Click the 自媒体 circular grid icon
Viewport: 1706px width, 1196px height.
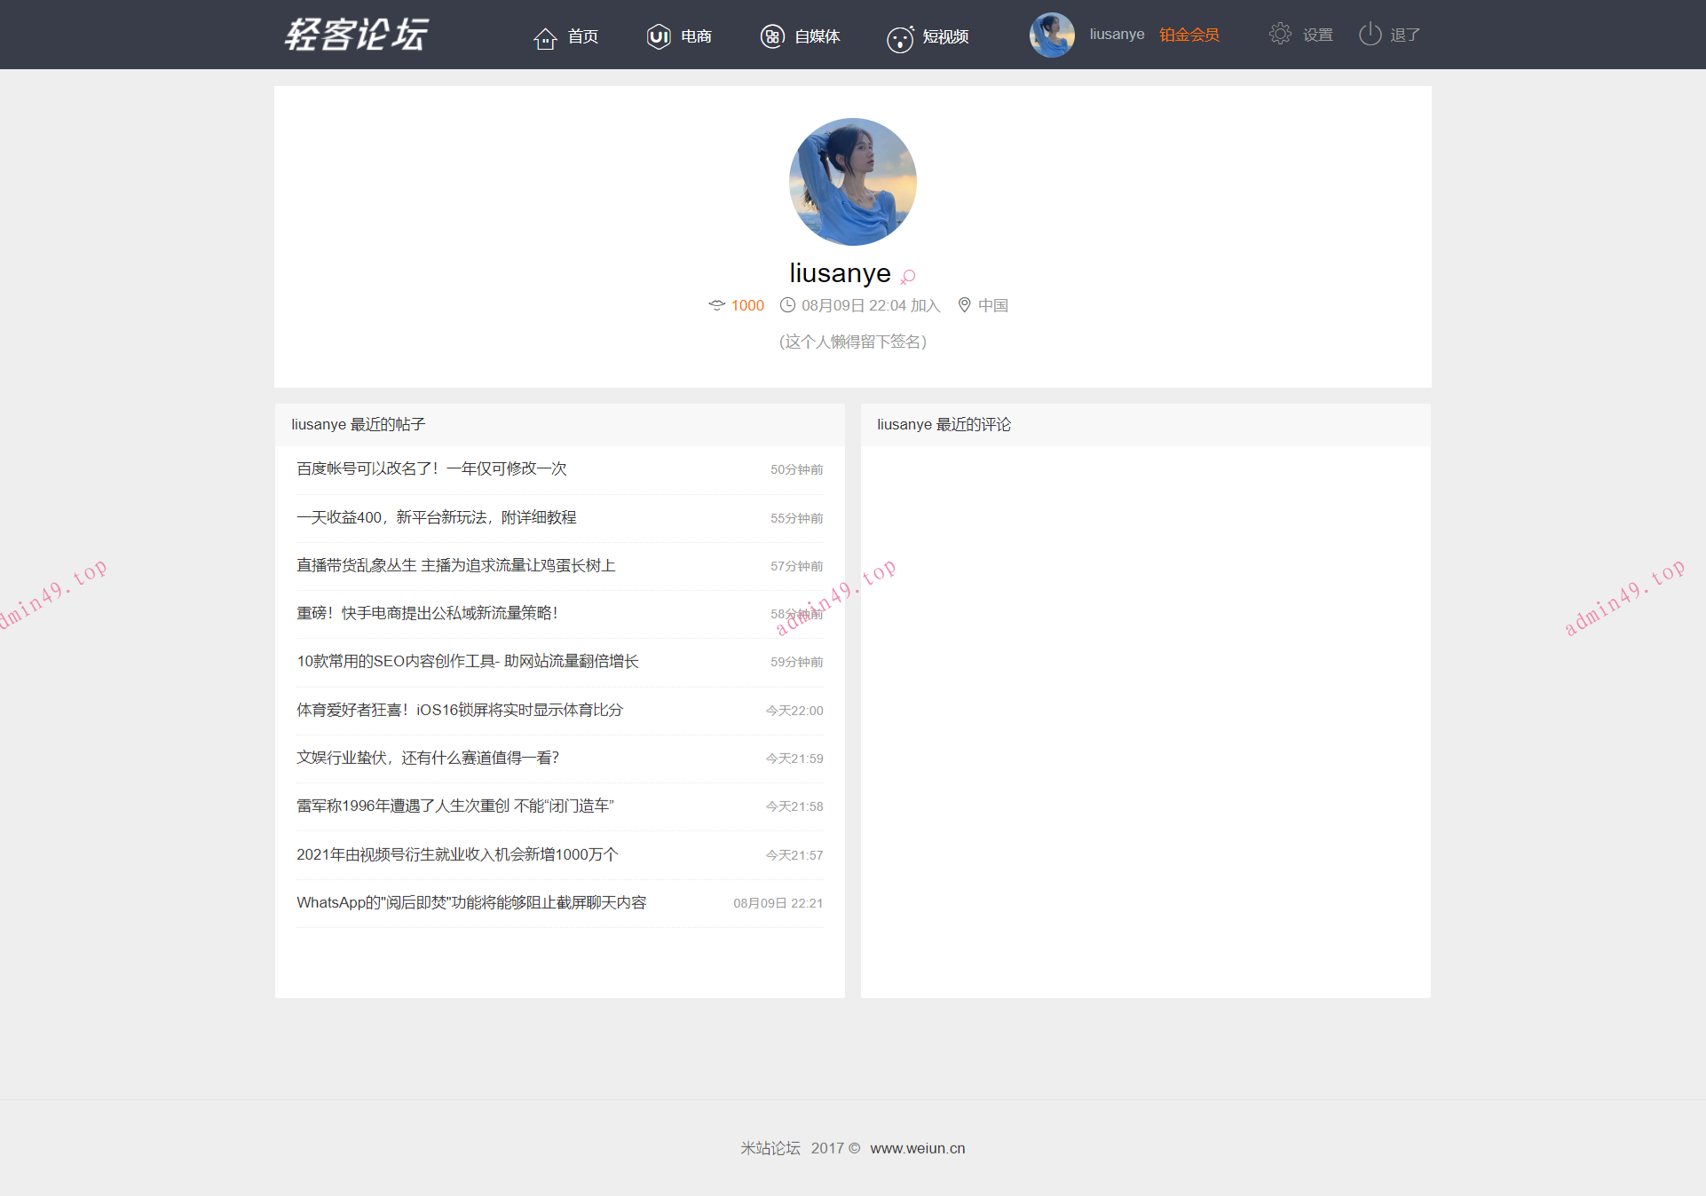click(772, 36)
